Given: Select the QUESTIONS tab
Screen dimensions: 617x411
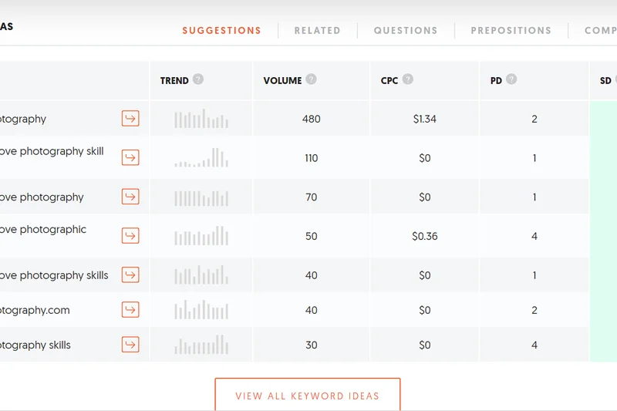Looking at the screenshot, I should (x=406, y=31).
